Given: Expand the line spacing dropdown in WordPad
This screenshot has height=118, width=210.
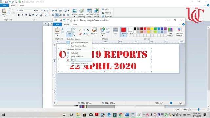Looking at the screenshot, I should click(x=67, y=11).
